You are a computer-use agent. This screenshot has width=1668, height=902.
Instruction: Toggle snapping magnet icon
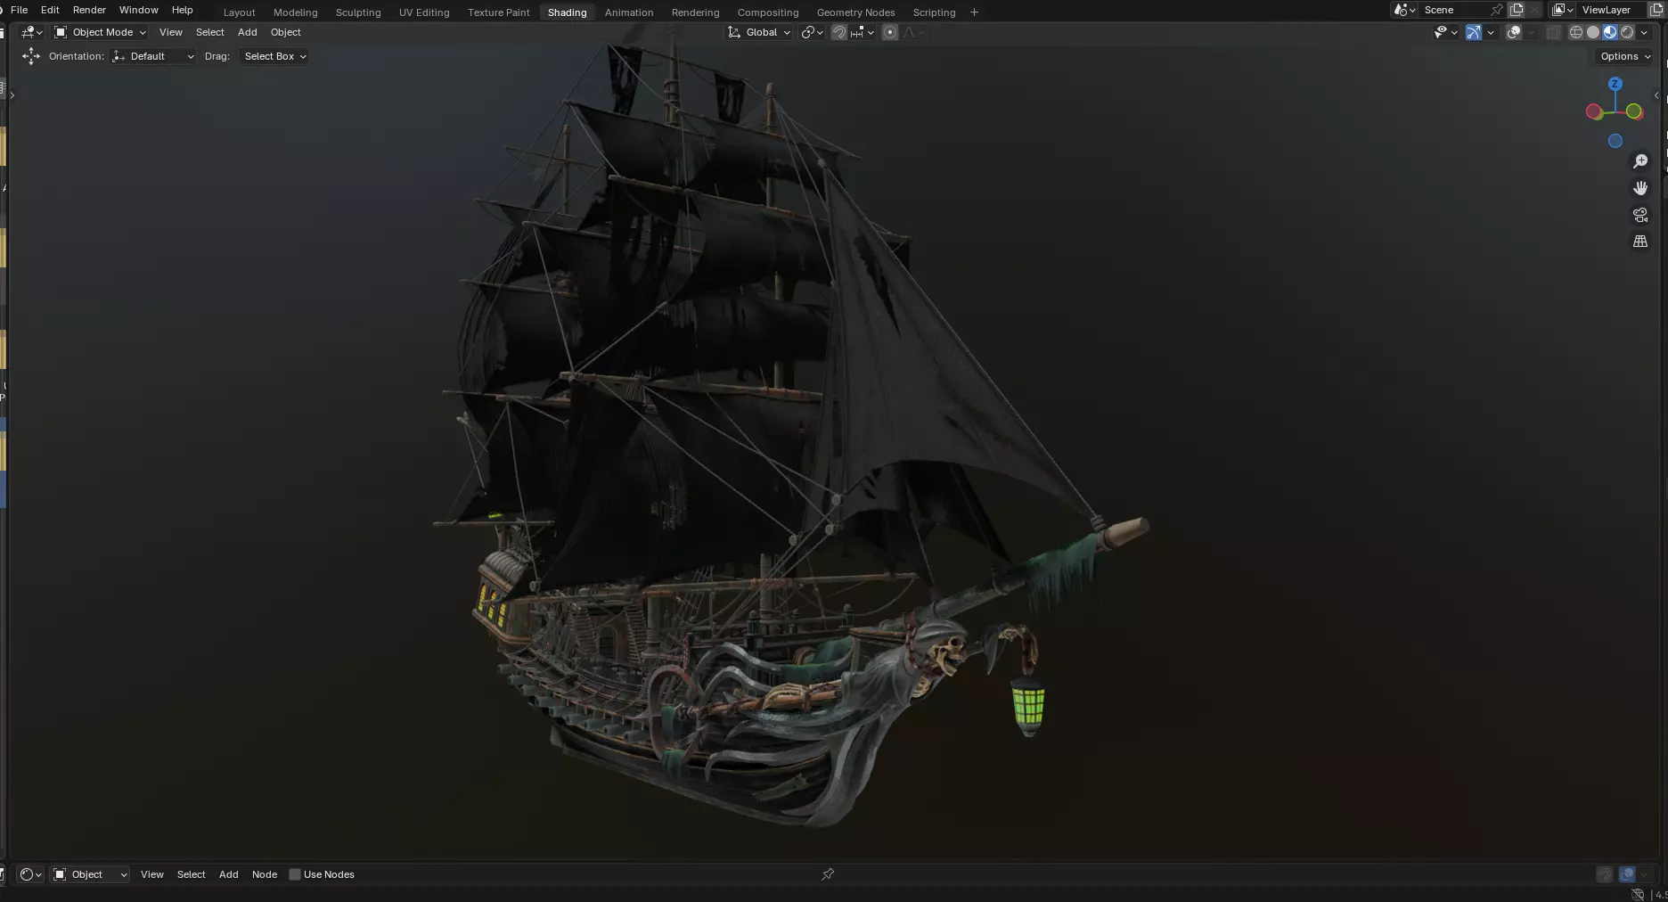click(x=838, y=32)
